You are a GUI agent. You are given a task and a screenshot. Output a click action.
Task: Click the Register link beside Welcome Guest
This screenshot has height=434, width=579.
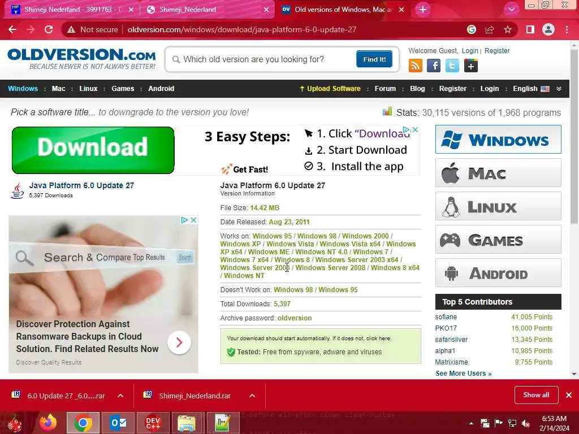point(497,50)
